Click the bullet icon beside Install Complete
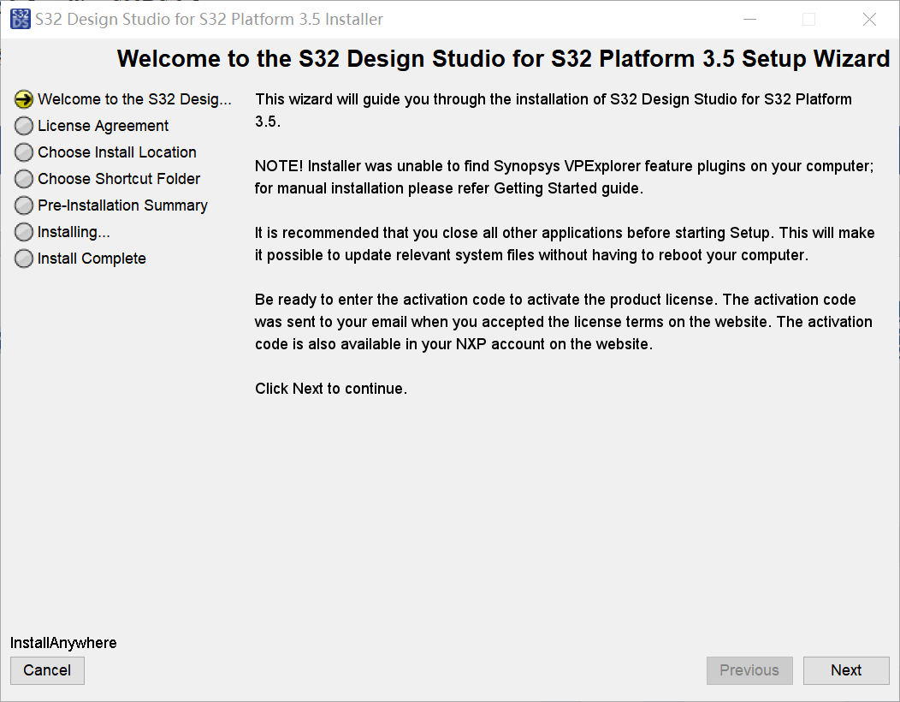Viewport: 900px width, 702px height. pos(24,259)
